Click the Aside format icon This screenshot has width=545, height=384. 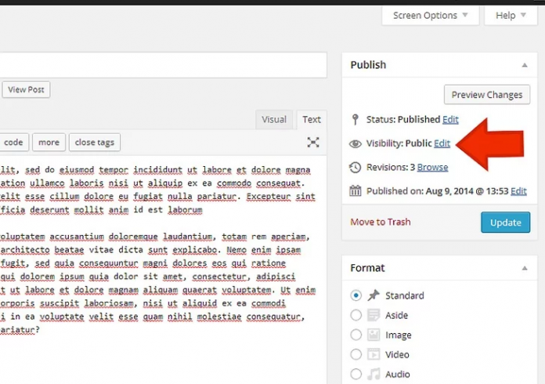coord(374,315)
